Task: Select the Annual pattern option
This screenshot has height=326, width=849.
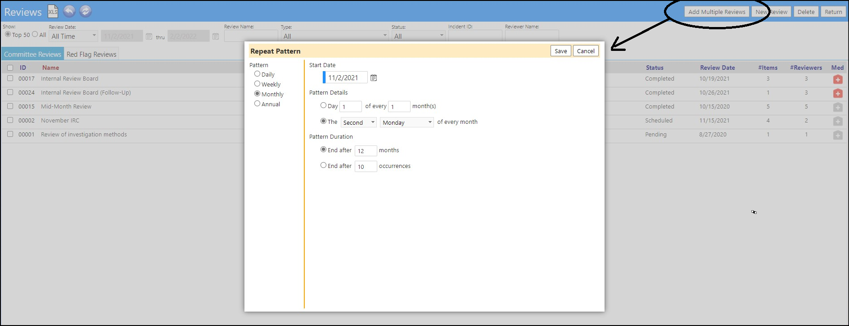Action: pyautogui.click(x=257, y=104)
